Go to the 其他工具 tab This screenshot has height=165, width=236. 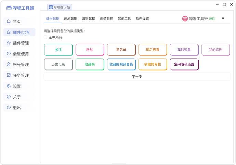[124, 18]
